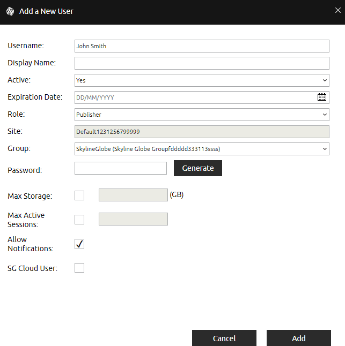Viewport: 345px width, 346px height.
Task: Click the Site field showing Default1231256799999
Action: point(201,132)
